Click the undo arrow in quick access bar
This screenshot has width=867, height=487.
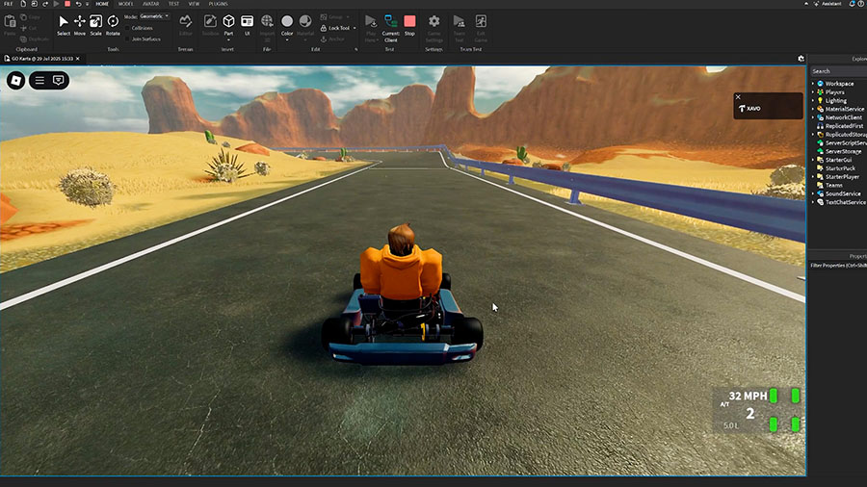pos(78,4)
